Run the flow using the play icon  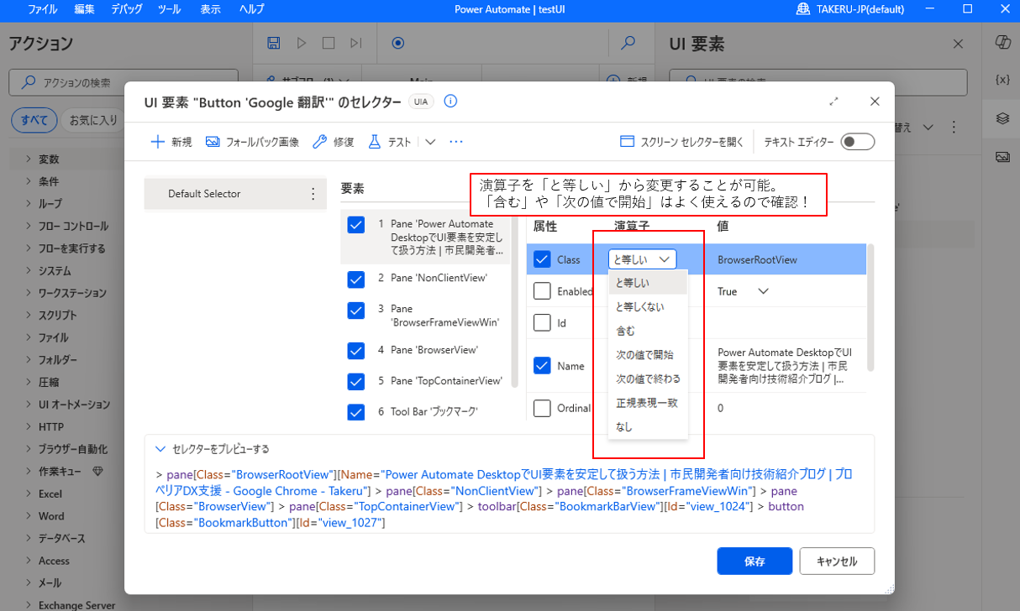302,43
